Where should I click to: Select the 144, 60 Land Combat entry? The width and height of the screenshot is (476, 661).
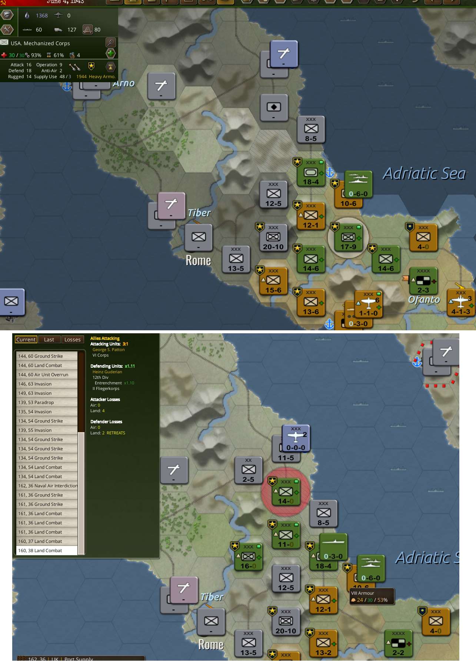(x=47, y=365)
